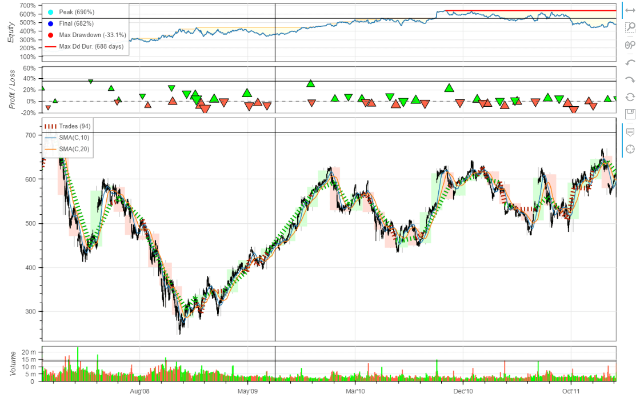Image resolution: width=640 pixels, height=398 pixels.
Task: Click the 60% profit/loss tick label
Action: click(x=29, y=68)
